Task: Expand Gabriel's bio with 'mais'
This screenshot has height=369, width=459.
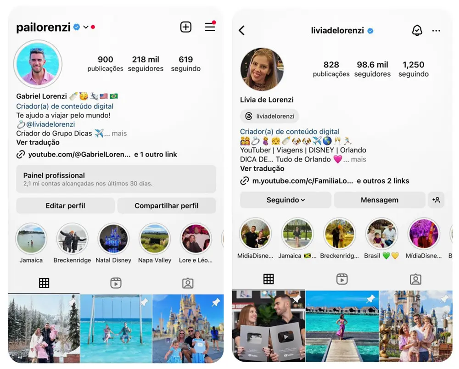Action: coord(119,134)
